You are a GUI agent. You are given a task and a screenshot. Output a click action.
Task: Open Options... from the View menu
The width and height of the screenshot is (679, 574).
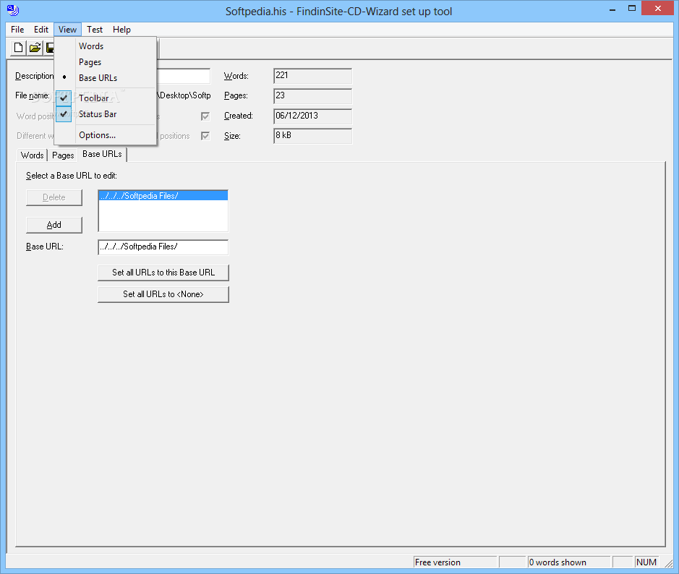106,135
